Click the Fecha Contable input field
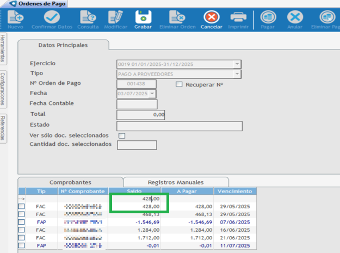 pyautogui.click(x=137, y=104)
